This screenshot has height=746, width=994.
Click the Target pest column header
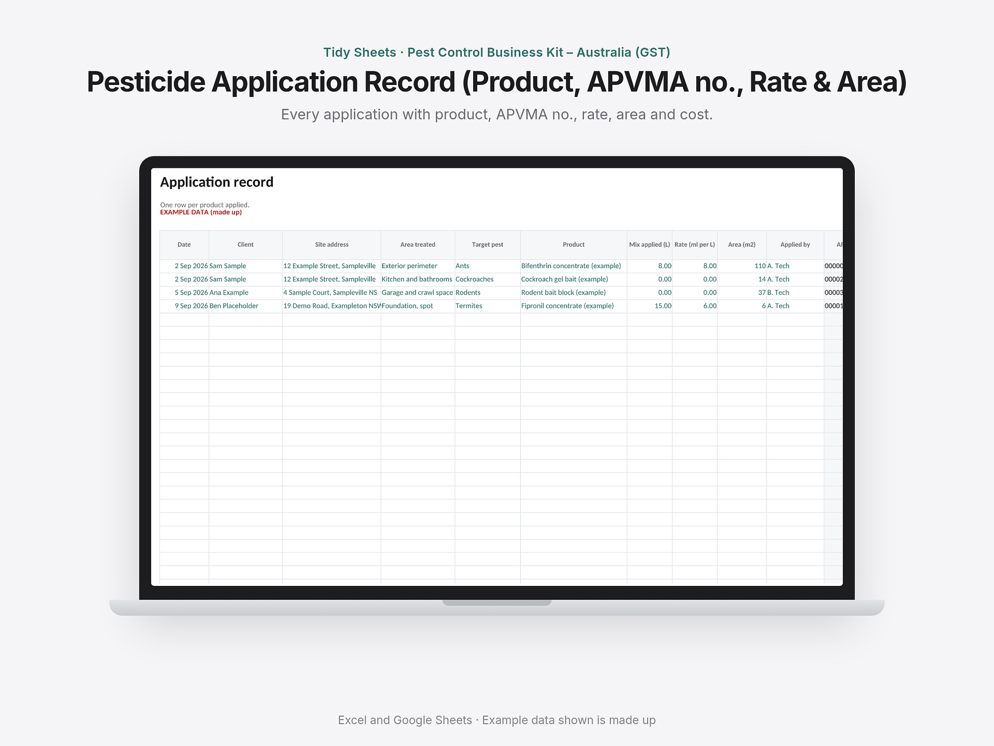click(487, 245)
